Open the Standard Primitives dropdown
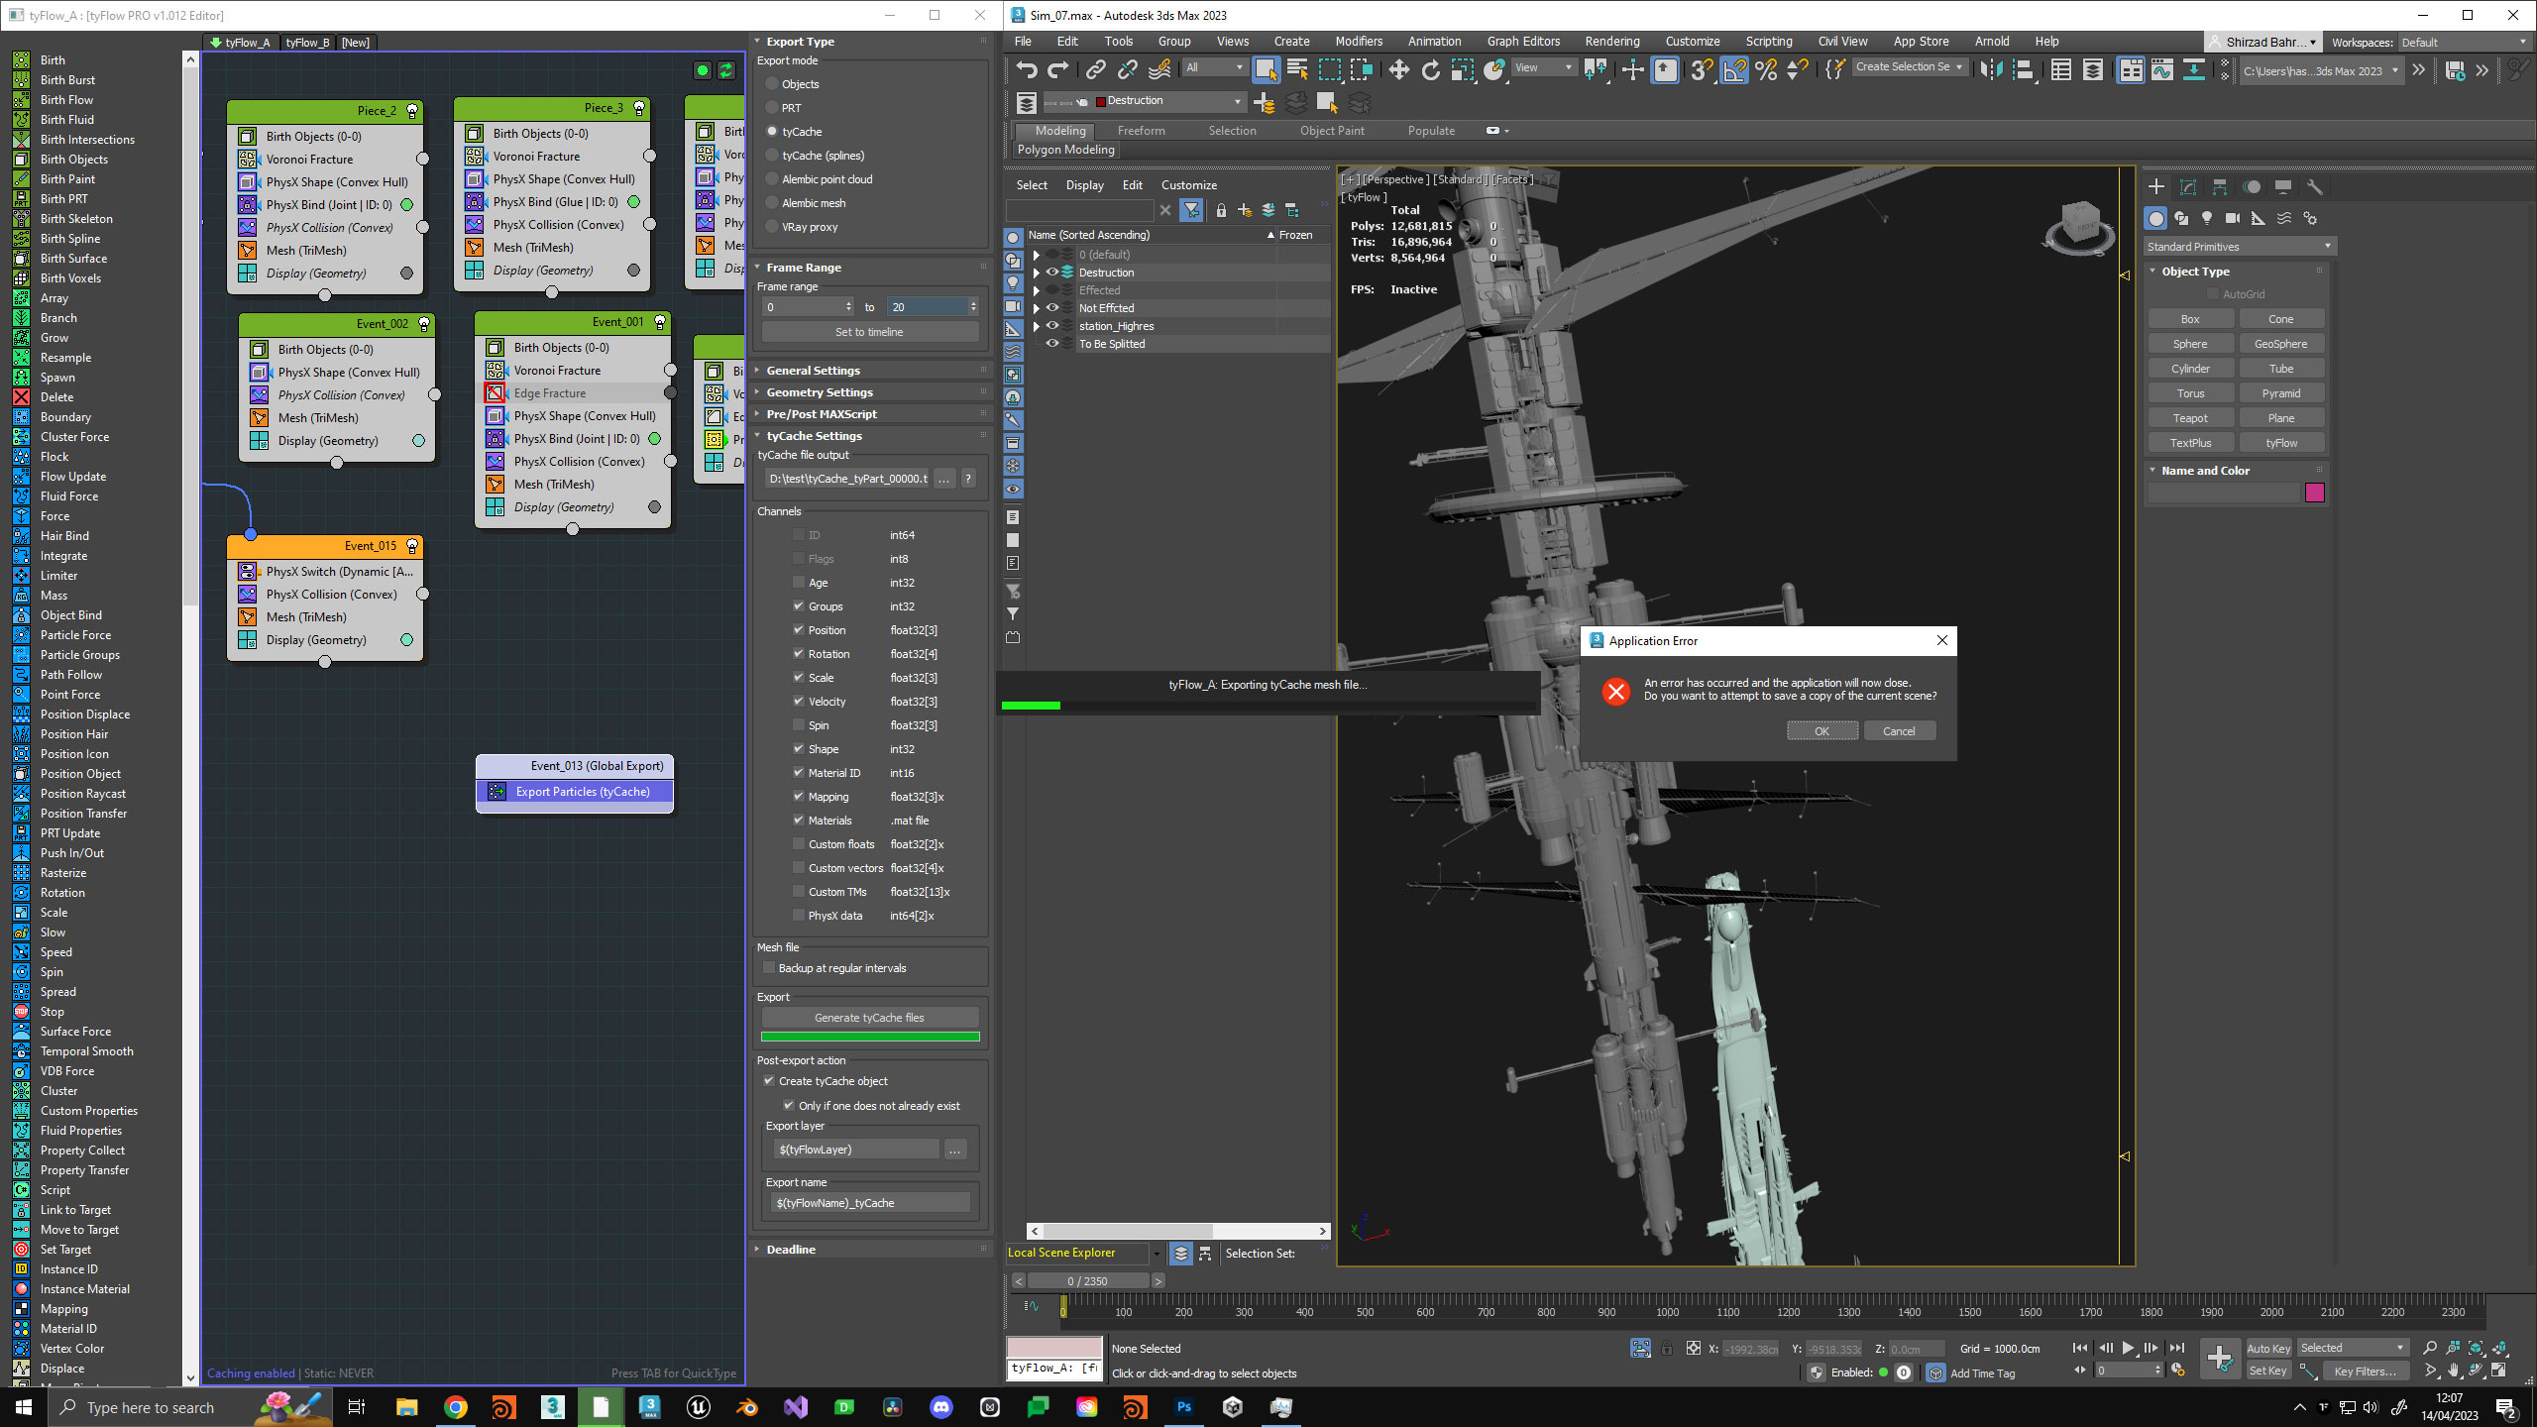2537x1427 pixels. (2239, 247)
